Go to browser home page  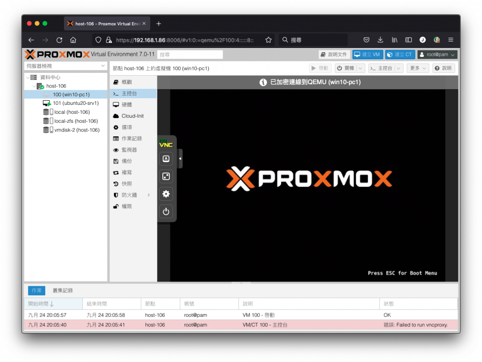coord(73,40)
